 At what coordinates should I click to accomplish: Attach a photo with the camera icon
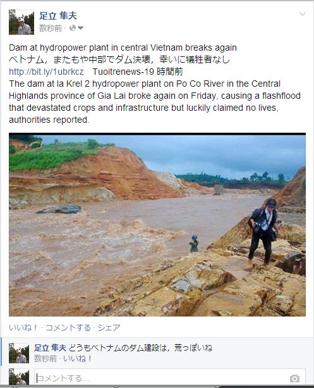[294, 379]
